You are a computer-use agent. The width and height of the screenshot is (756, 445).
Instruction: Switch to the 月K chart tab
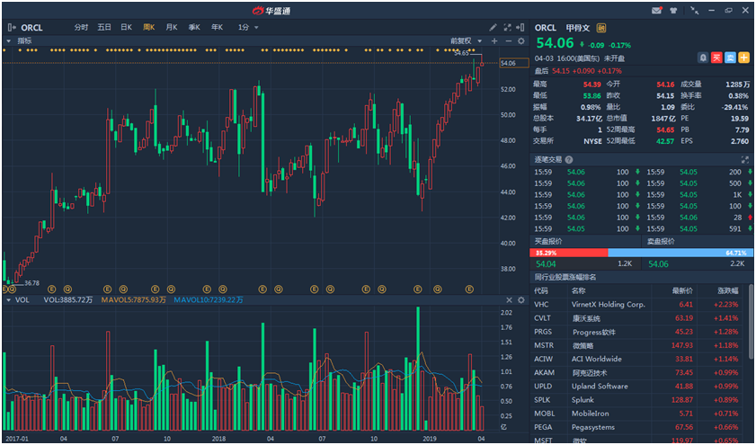coord(171,27)
